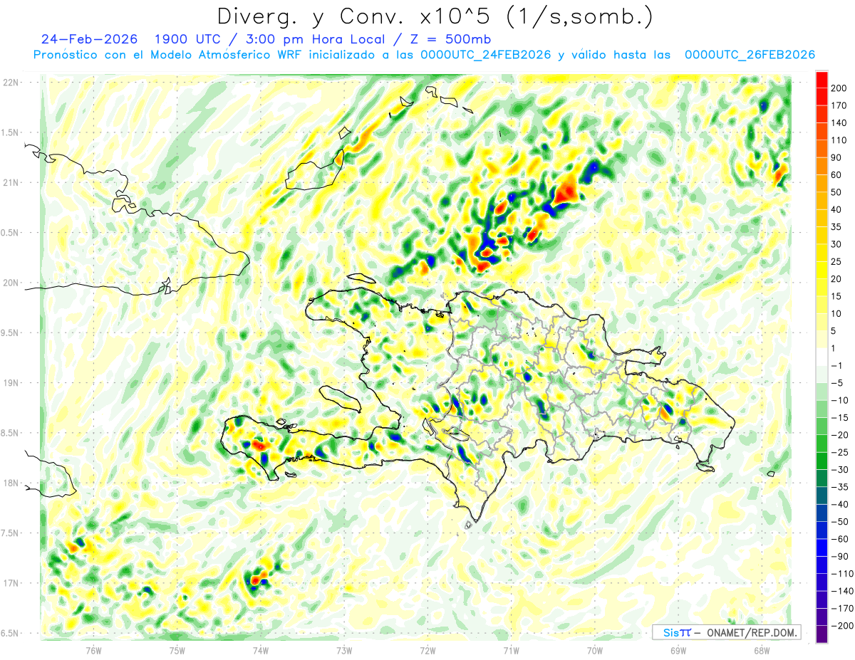855x660 pixels.
Task: Click the 'SisTT' logo text
Action: pyautogui.click(x=677, y=632)
